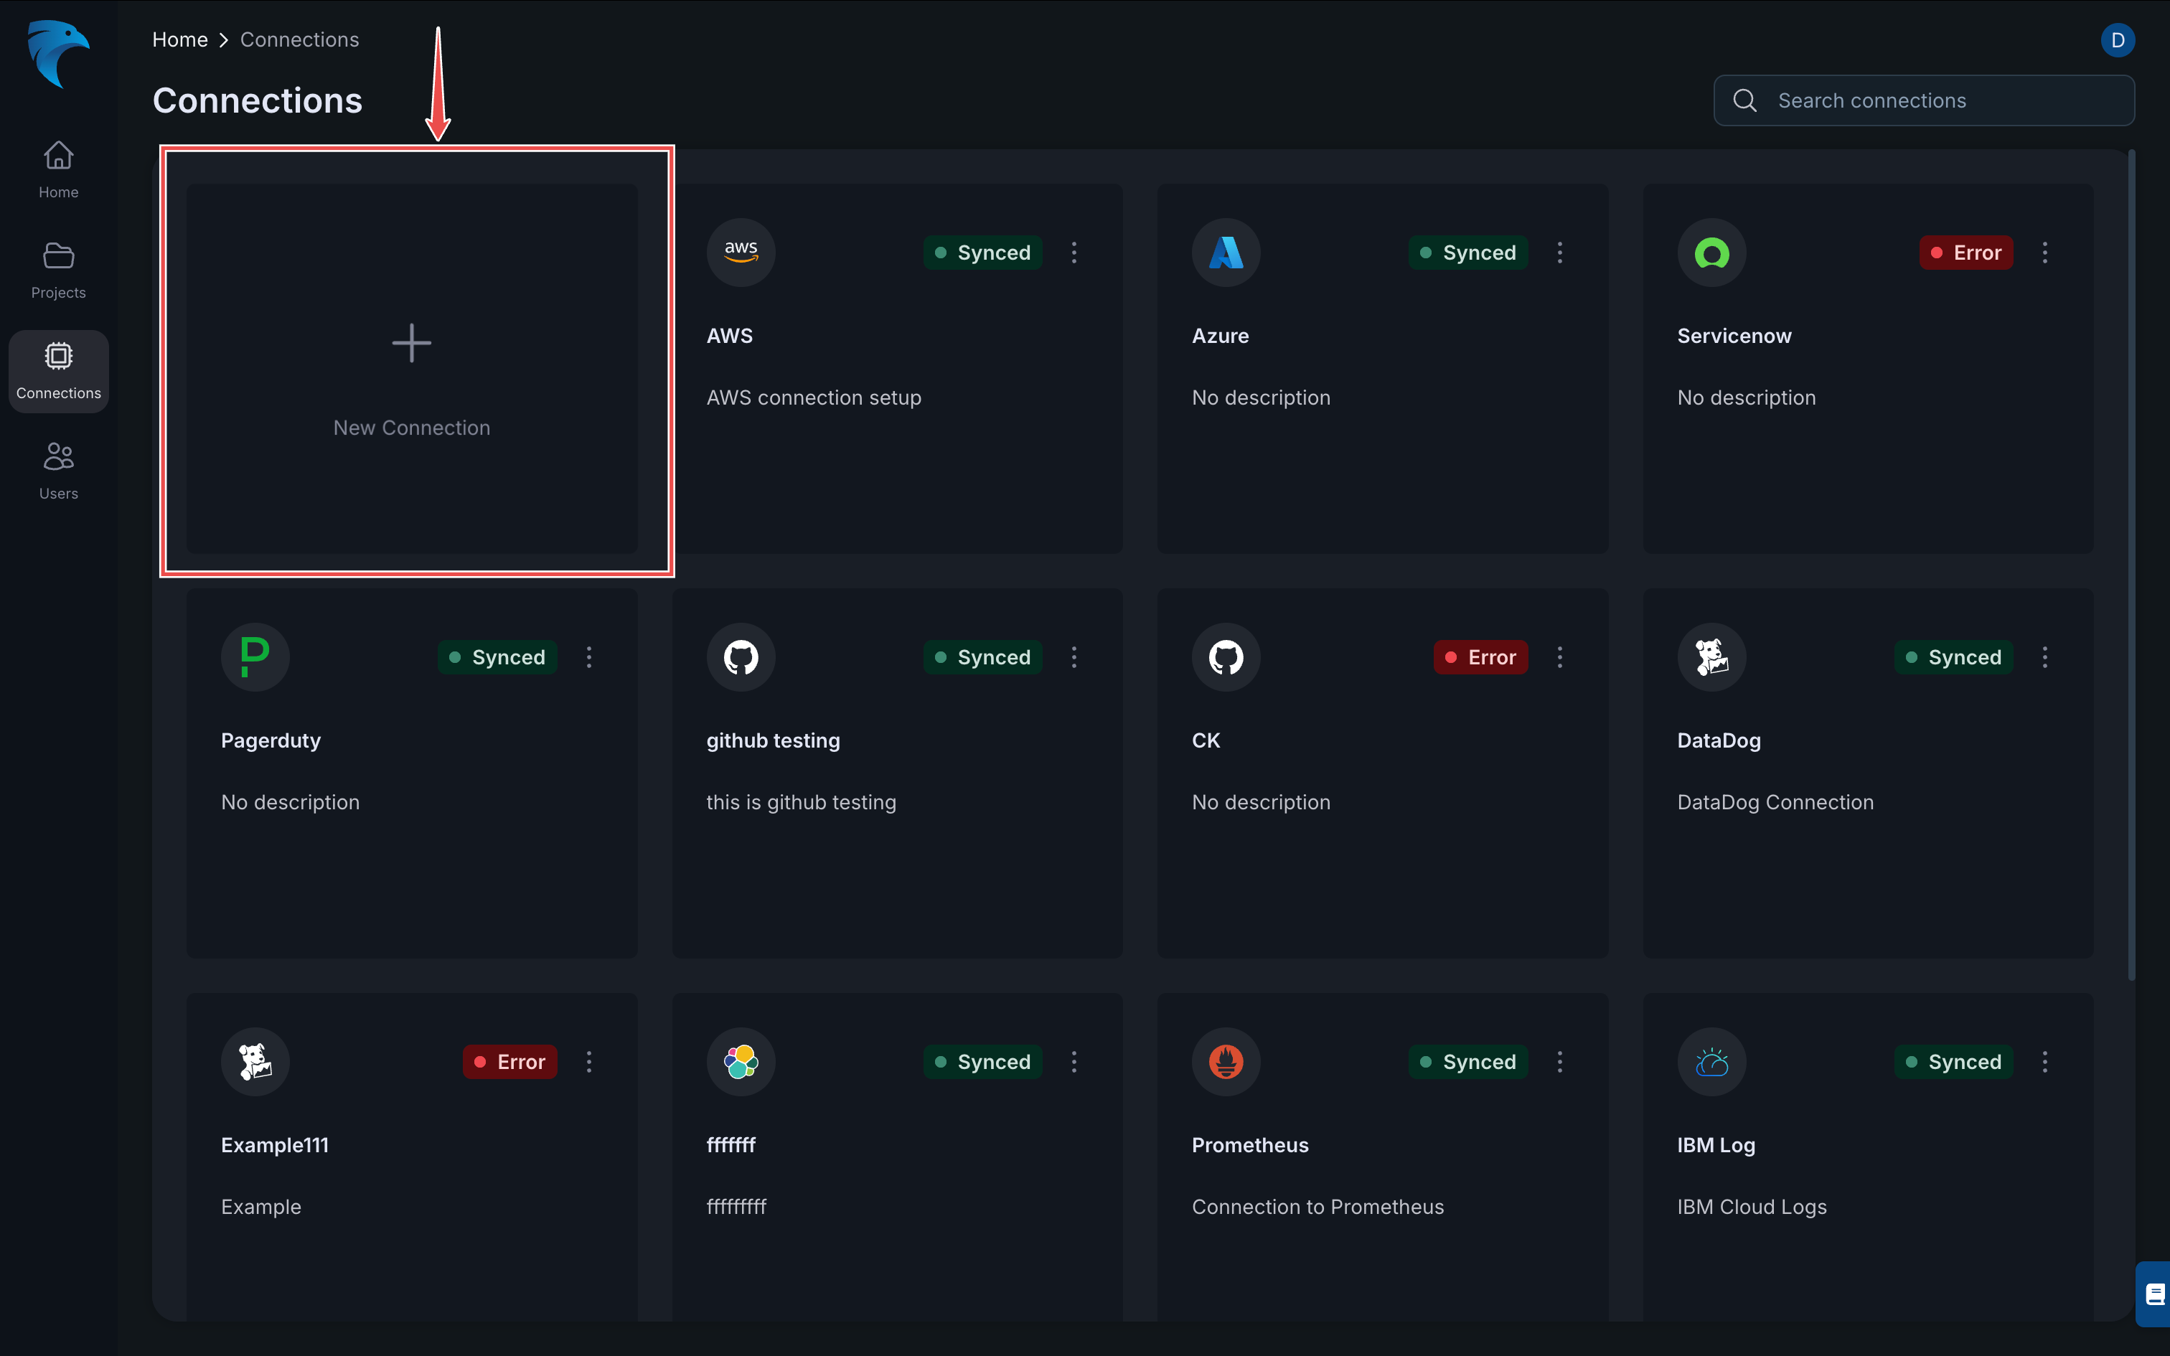Click the GitHub icon on github testing card
This screenshot has width=2170, height=1356.
740,656
